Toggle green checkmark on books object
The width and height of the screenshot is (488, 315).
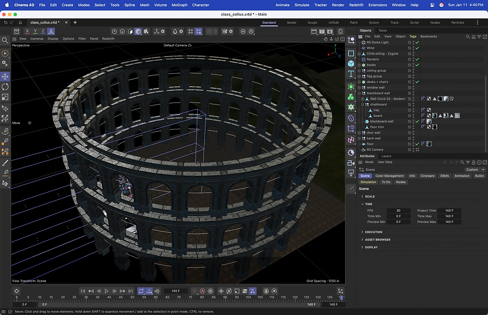[x=417, y=65]
